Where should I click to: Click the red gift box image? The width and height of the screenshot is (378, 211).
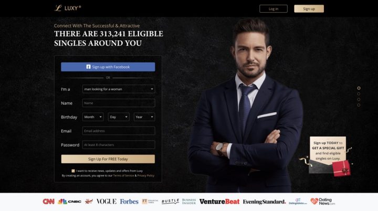coord(341,168)
